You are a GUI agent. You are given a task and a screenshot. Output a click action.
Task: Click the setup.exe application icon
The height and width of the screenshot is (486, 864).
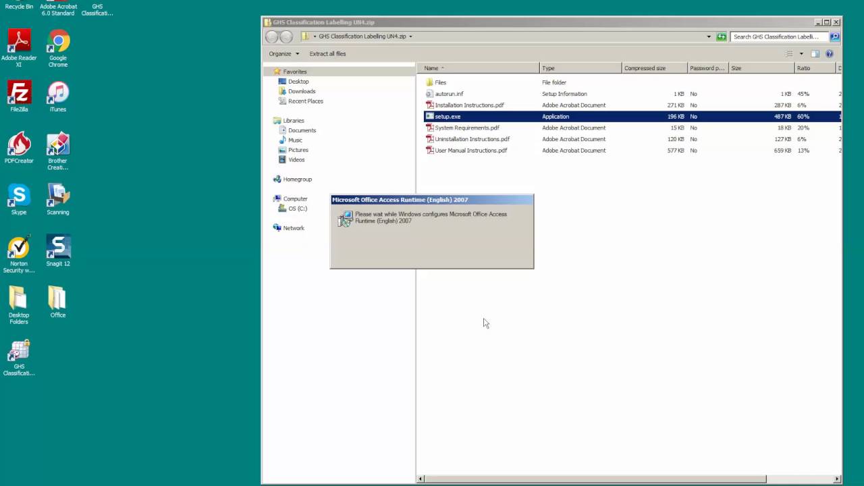coord(429,116)
